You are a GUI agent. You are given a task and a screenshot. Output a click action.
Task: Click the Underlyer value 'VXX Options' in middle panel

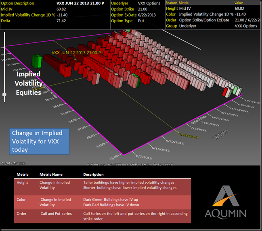pyautogui.click(x=149, y=3)
